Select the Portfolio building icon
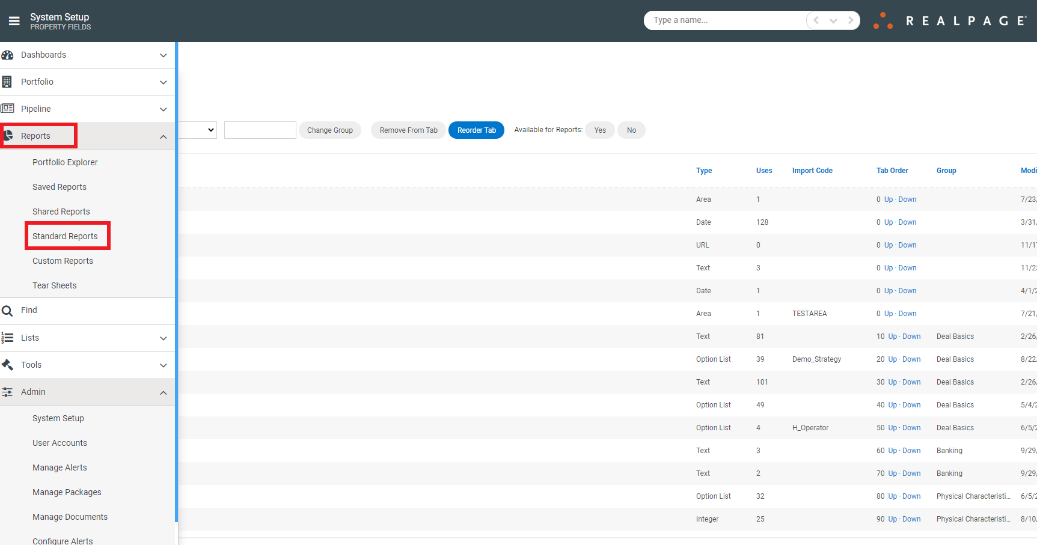 [8, 82]
